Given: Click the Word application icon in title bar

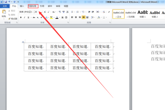Looking at the screenshot, I should [x=1, y=2].
